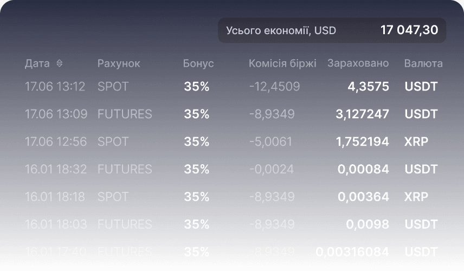Click the Рахунок column header
The image size is (464, 271).
tap(119, 63)
